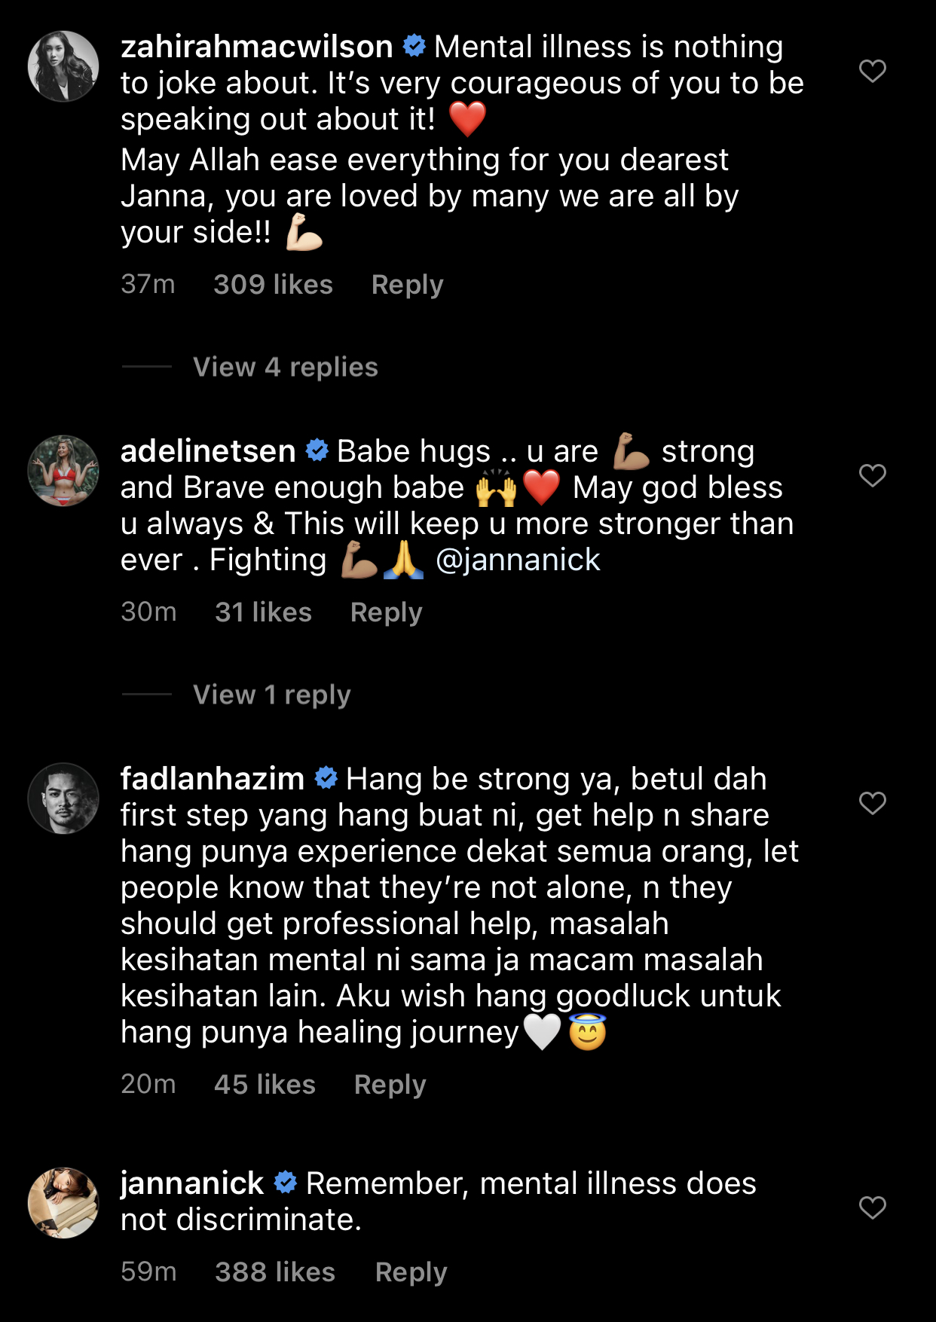Reply to fadlanhazim's comment

(390, 1085)
